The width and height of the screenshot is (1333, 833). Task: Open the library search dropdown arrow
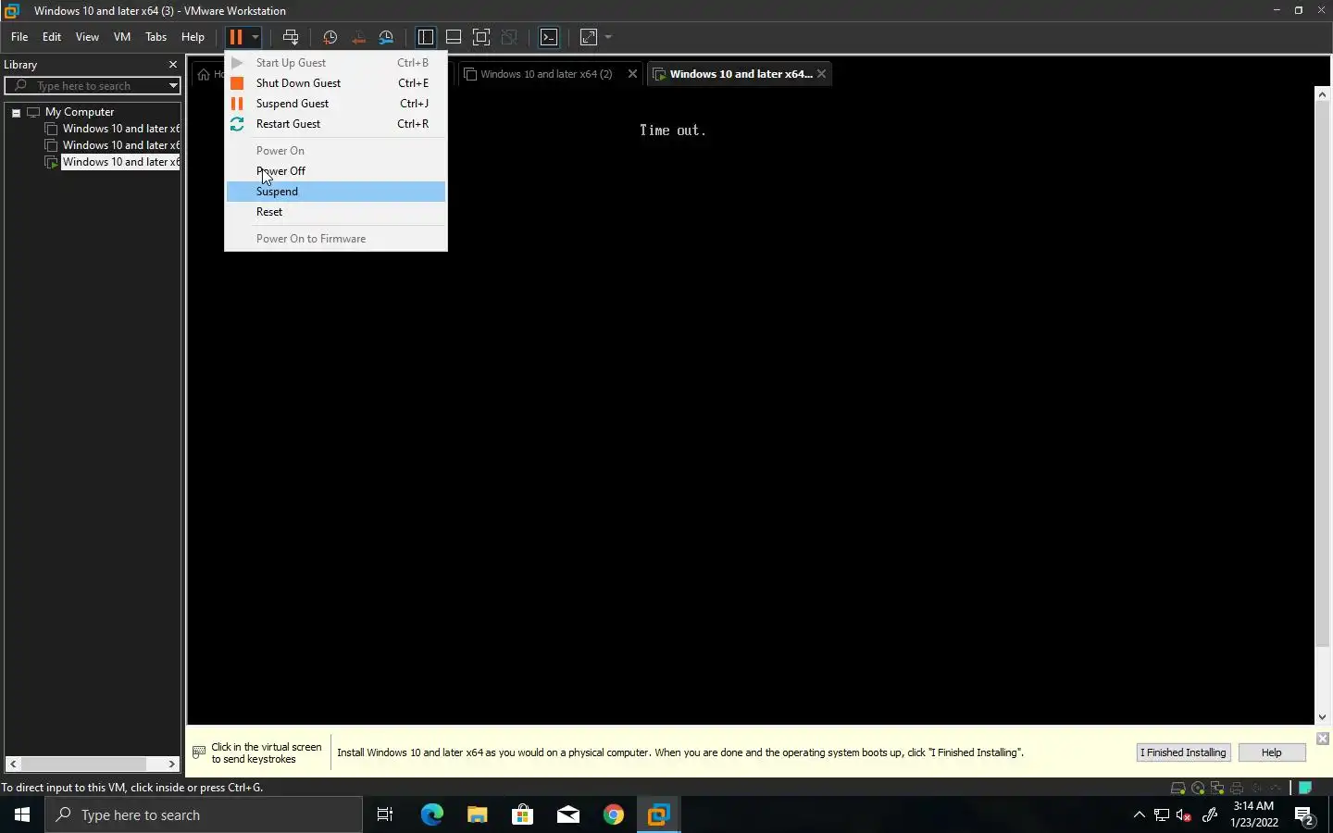(173, 86)
